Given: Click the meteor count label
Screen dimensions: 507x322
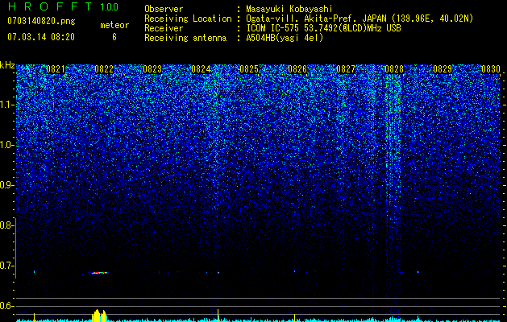Looking at the screenshot, I should [114, 25].
